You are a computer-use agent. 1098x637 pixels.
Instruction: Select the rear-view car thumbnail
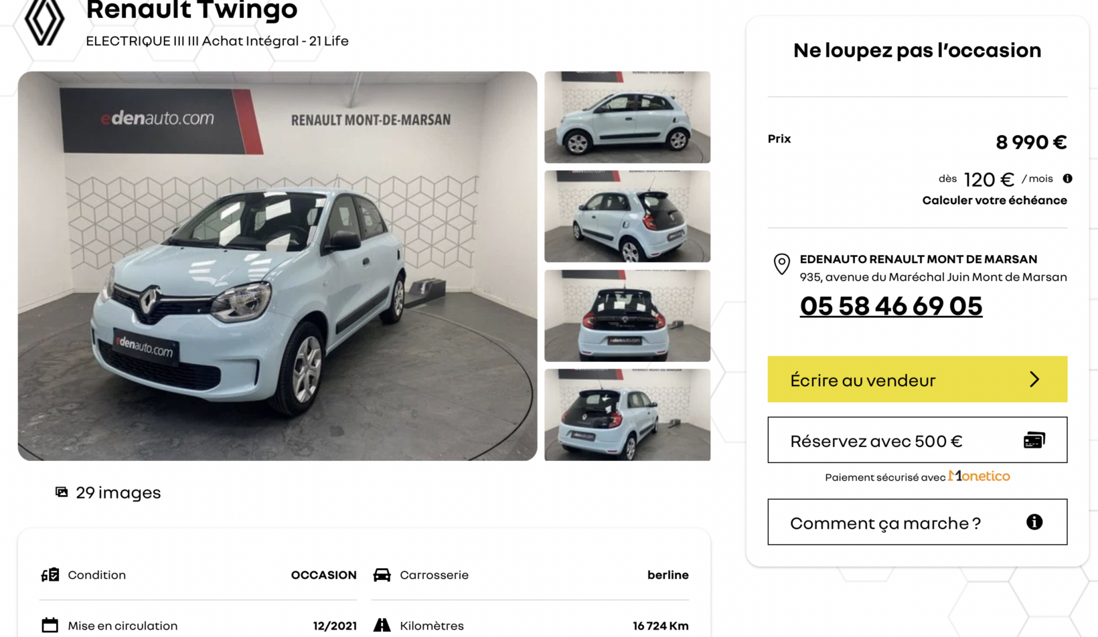point(627,316)
